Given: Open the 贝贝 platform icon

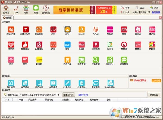Looking at the screenshot, I should point(11,60).
